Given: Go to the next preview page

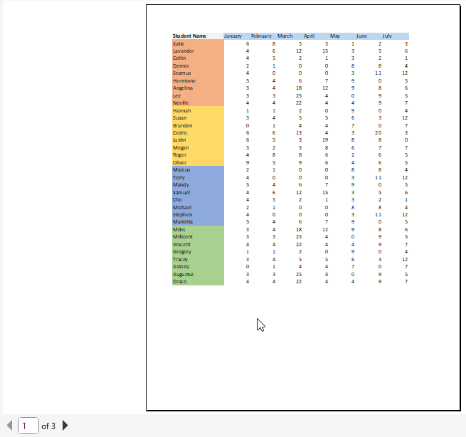Looking at the screenshot, I should click(65, 426).
